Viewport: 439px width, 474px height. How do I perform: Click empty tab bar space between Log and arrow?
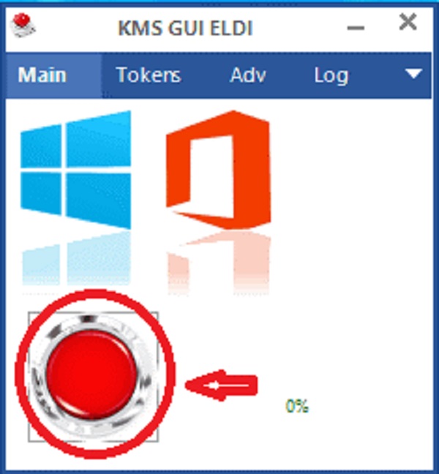click(376, 75)
